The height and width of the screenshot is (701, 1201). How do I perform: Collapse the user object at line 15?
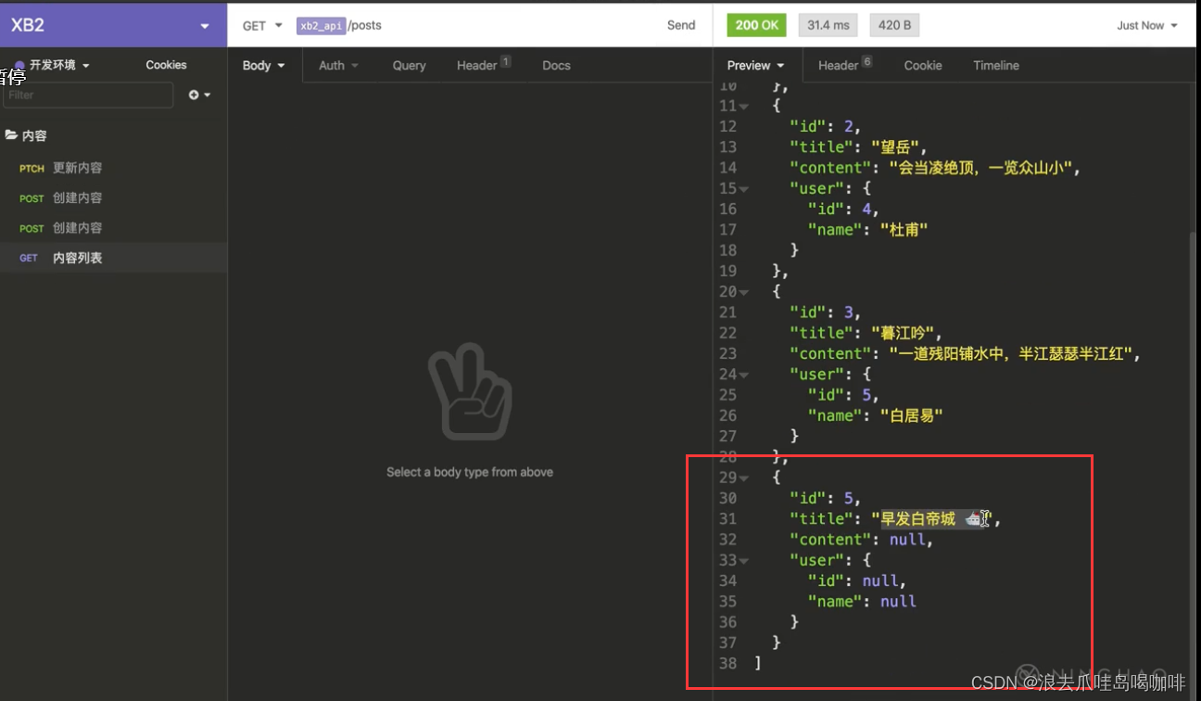[x=744, y=188]
